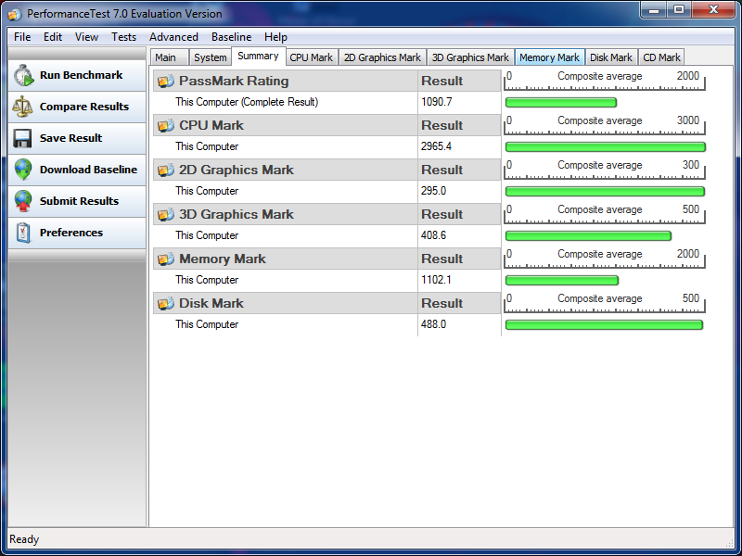Select the 3D Graphics Mark heading text
Screen dimensions: 742x556
point(237,214)
